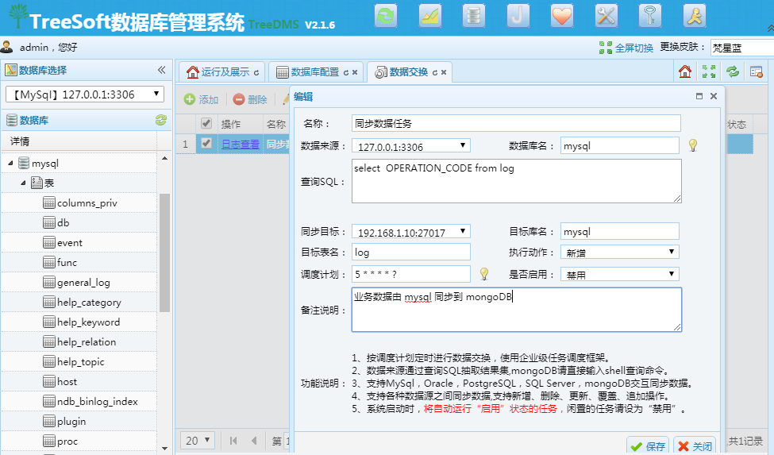This screenshot has height=455, width=774.
Task: Open the page size 20 dropdown
Action: (x=198, y=440)
